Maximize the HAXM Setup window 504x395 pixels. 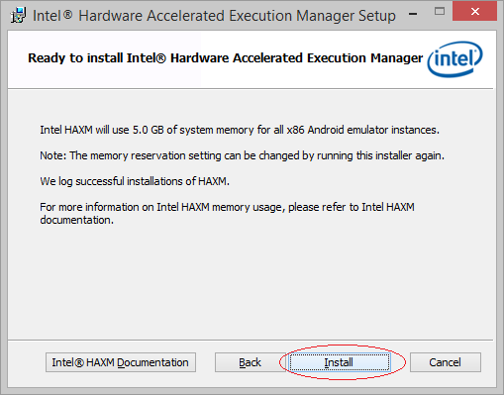coord(440,12)
